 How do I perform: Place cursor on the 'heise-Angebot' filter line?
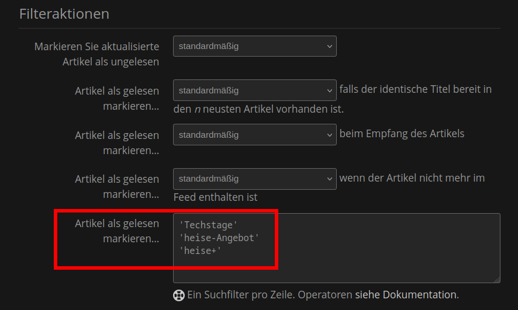pyautogui.click(x=219, y=238)
